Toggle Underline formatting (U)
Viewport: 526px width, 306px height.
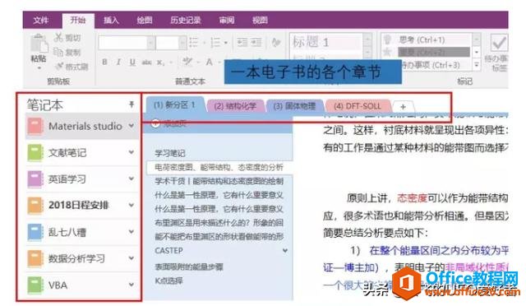point(133,63)
